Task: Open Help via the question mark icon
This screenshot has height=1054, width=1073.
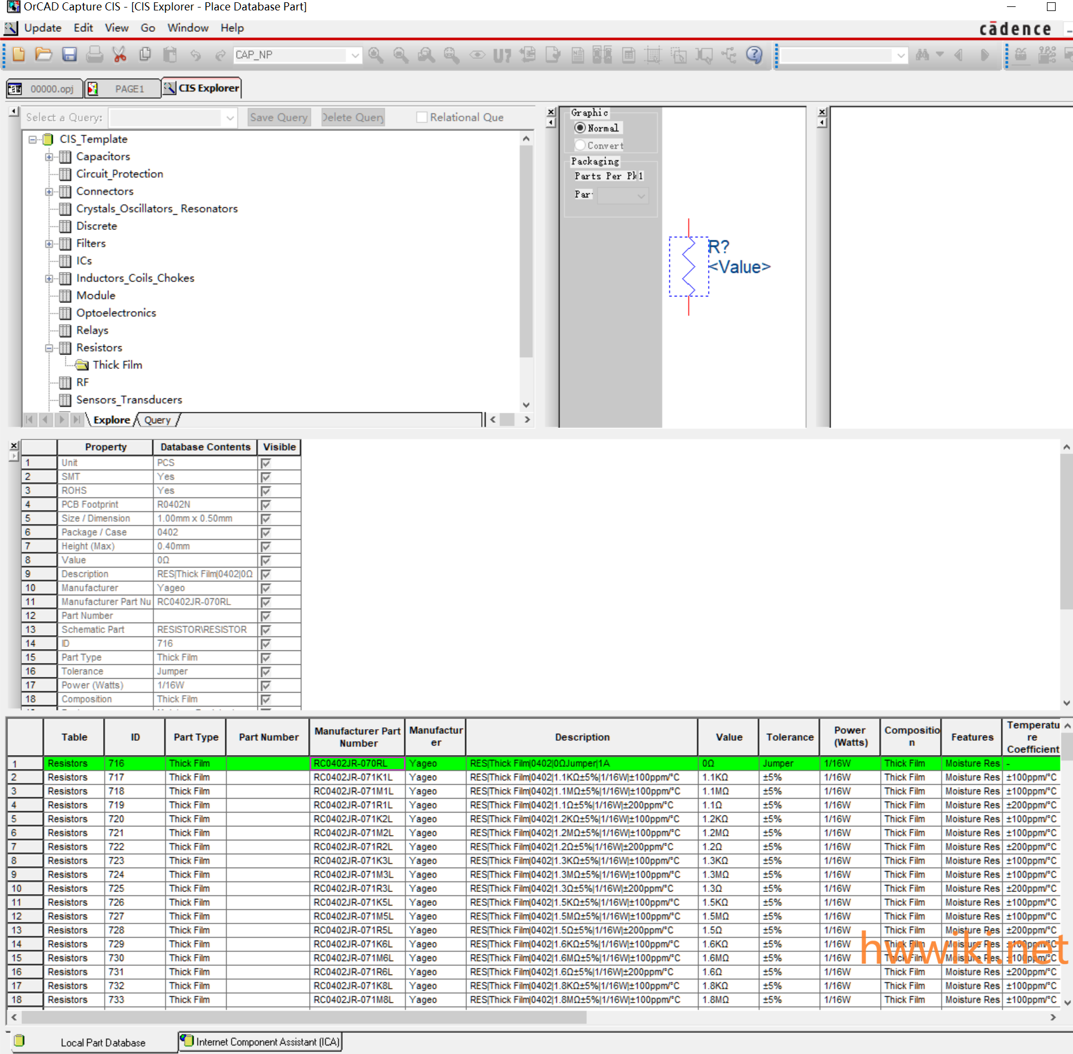Action: (754, 55)
